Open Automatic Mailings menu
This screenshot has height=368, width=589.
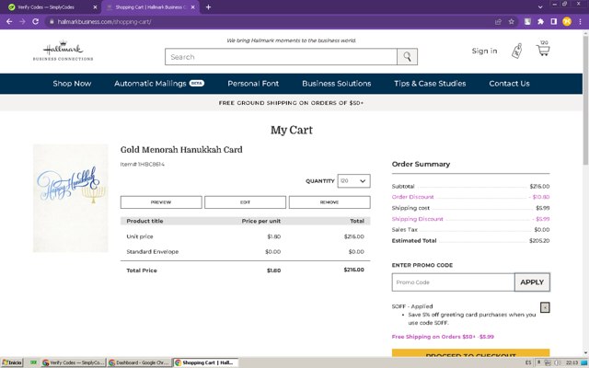click(x=159, y=84)
